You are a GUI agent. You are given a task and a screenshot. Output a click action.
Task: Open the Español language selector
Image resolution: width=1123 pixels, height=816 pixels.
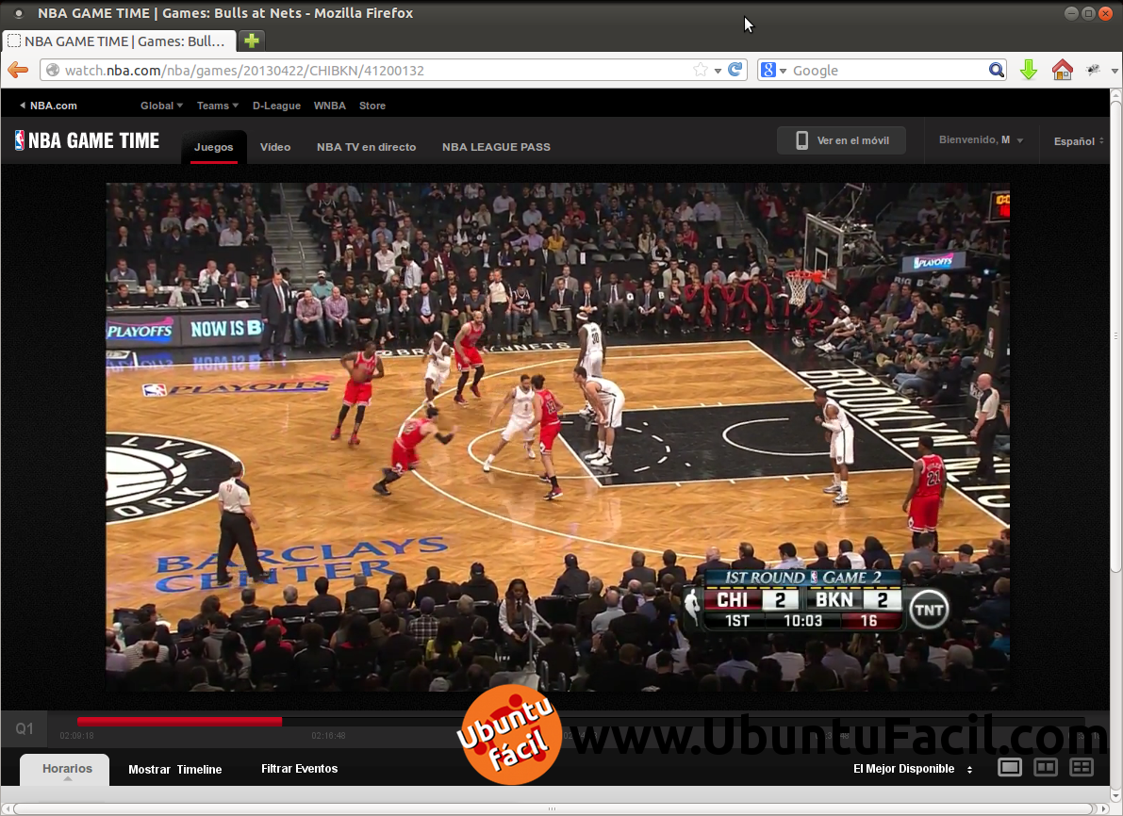coord(1079,141)
